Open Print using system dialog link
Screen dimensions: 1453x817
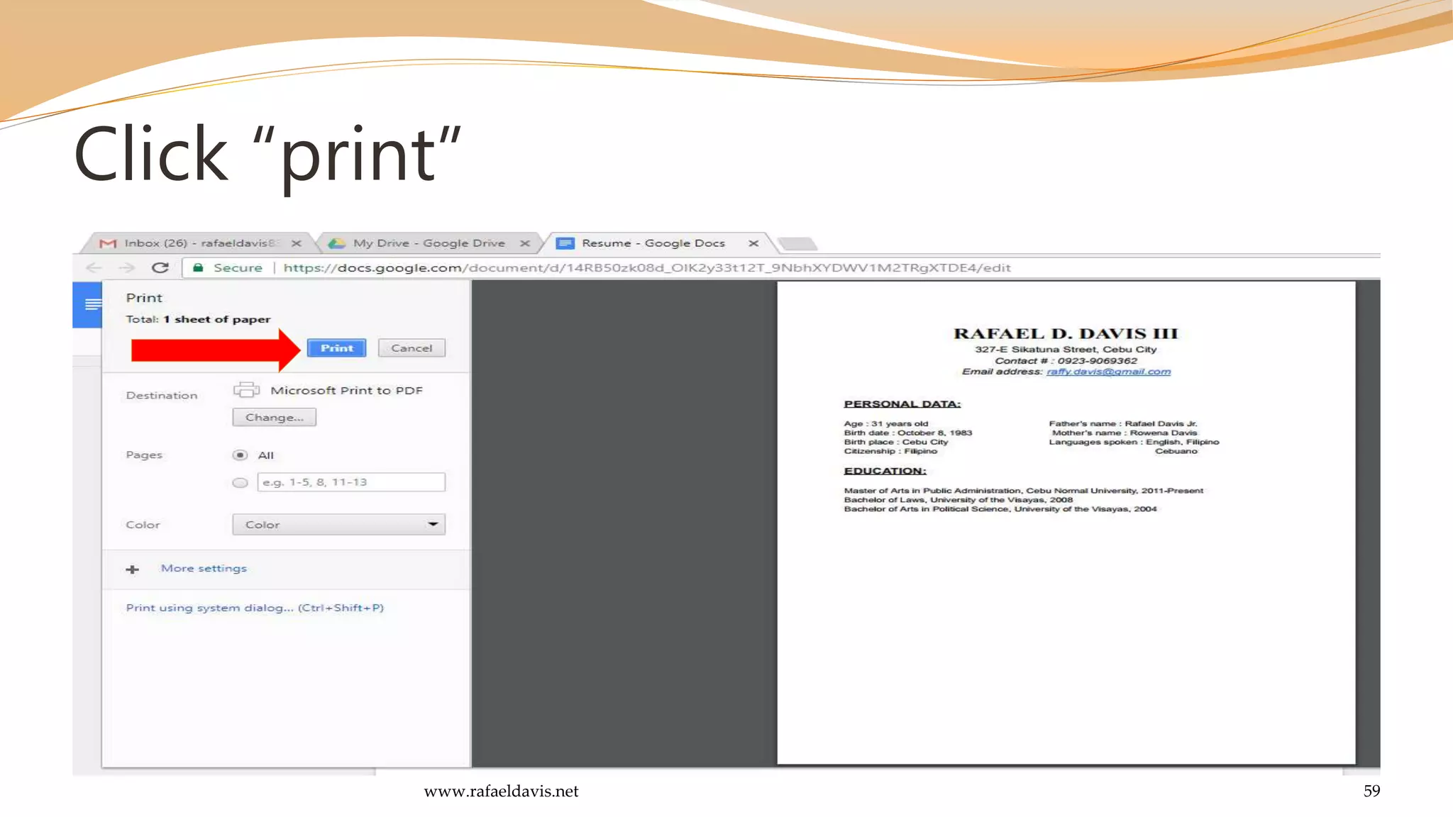coord(255,608)
